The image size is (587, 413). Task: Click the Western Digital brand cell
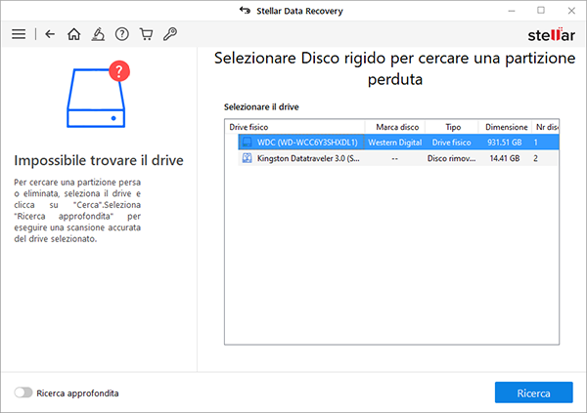pos(395,143)
